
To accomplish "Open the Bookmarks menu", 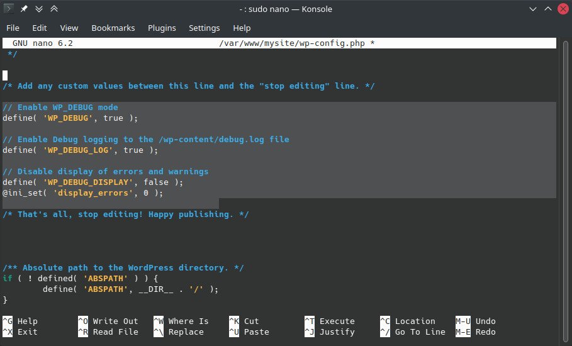I will click(113, 28).
